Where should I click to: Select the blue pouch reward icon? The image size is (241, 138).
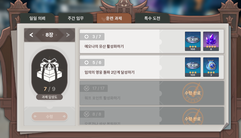[211, 67]
